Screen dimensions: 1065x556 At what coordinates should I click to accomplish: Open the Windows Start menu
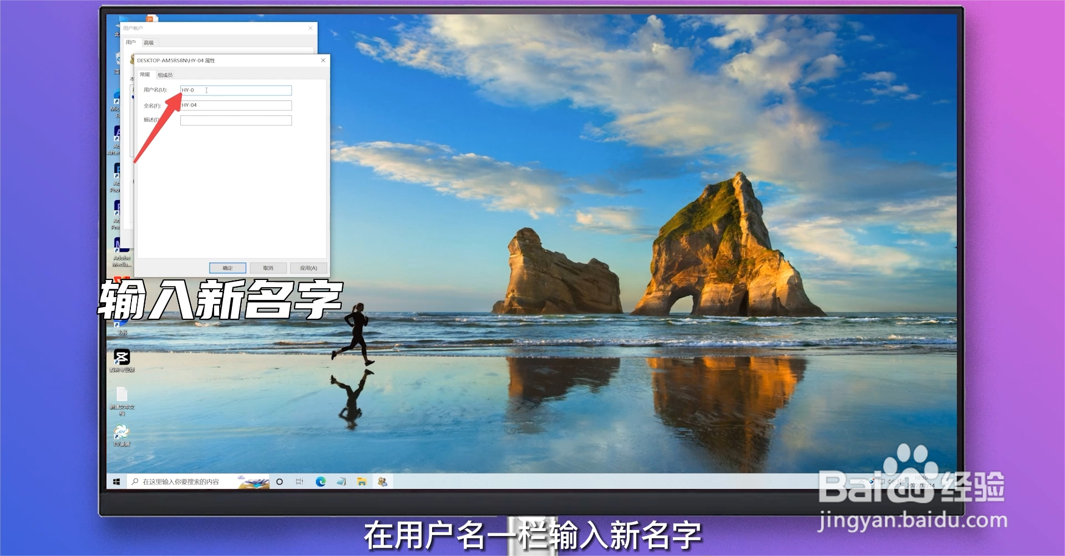pos(116,482)
